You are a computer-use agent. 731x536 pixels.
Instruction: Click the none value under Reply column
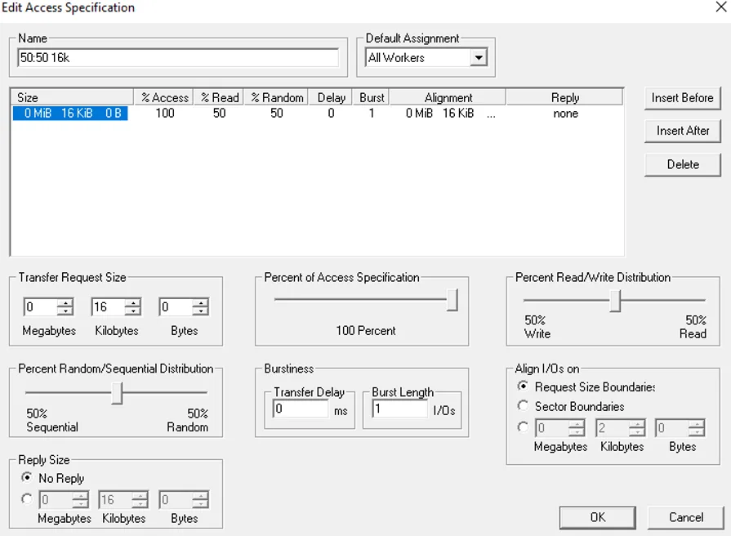click(565, 114)
